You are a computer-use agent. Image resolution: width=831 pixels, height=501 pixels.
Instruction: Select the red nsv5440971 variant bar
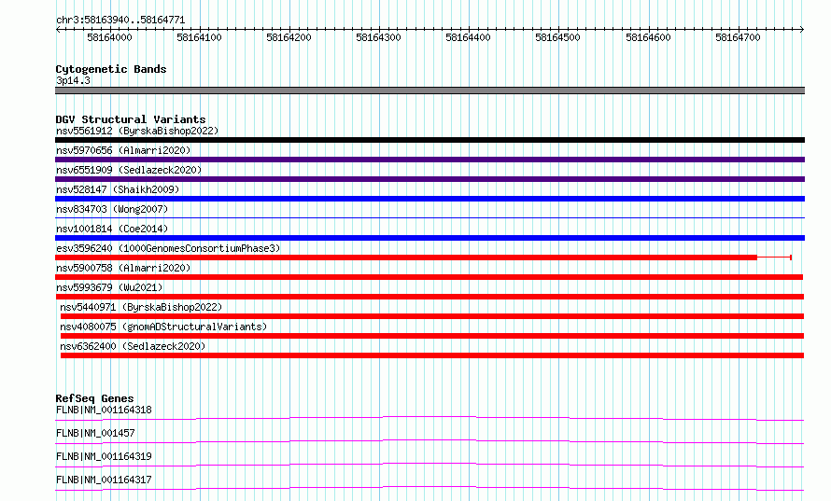pos(432,316)
